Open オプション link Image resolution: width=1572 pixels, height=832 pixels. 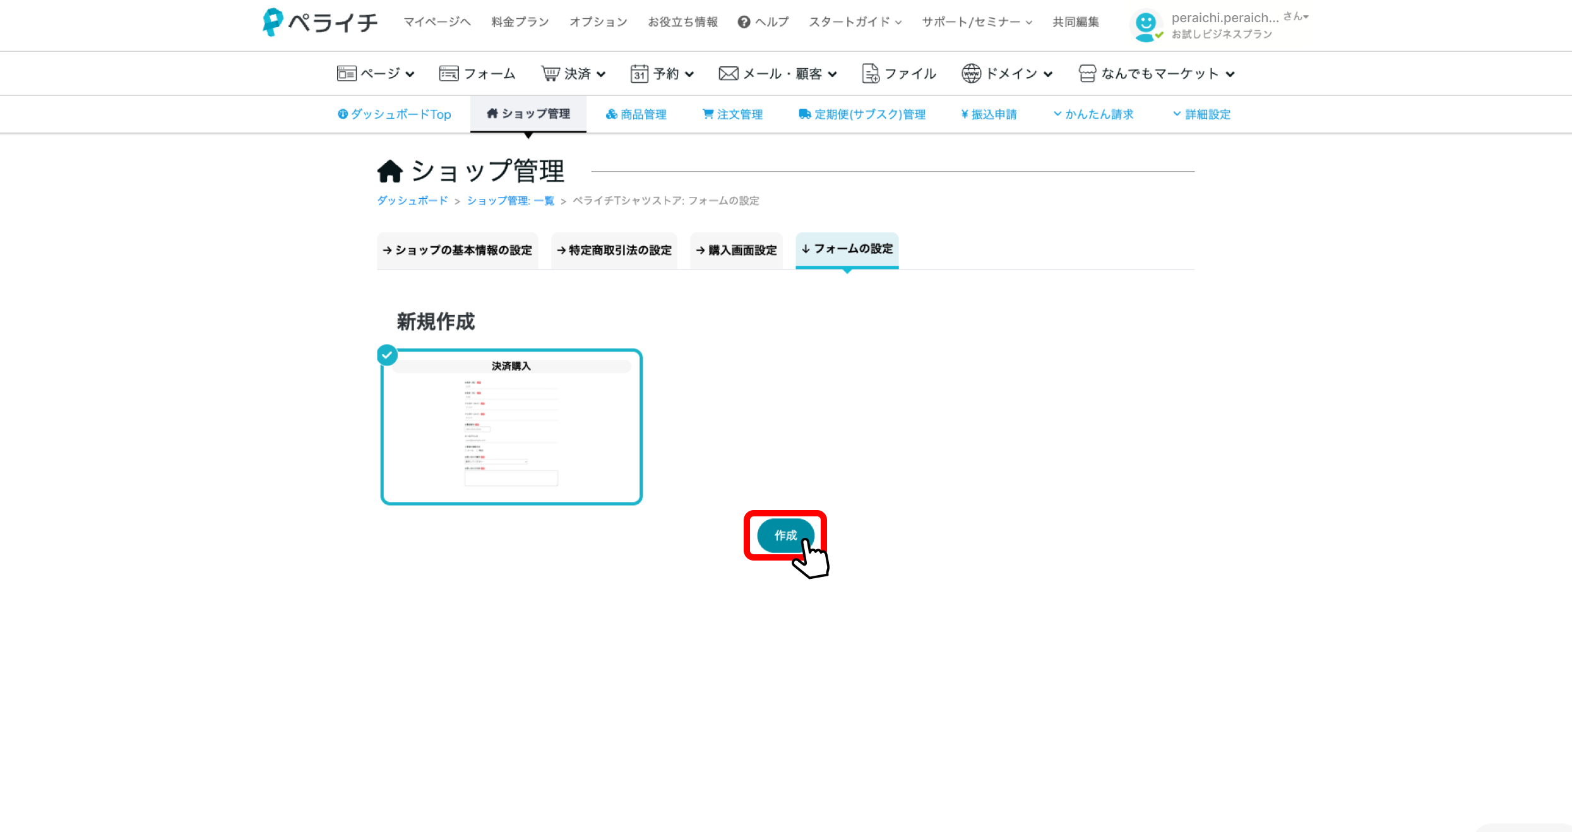tap(598, 22)
